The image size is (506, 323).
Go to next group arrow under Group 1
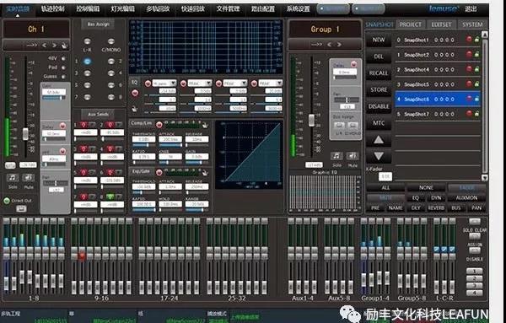coord(339,45)
